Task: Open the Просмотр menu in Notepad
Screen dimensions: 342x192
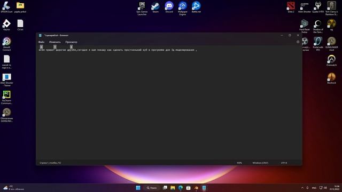Action: point(71,42)
